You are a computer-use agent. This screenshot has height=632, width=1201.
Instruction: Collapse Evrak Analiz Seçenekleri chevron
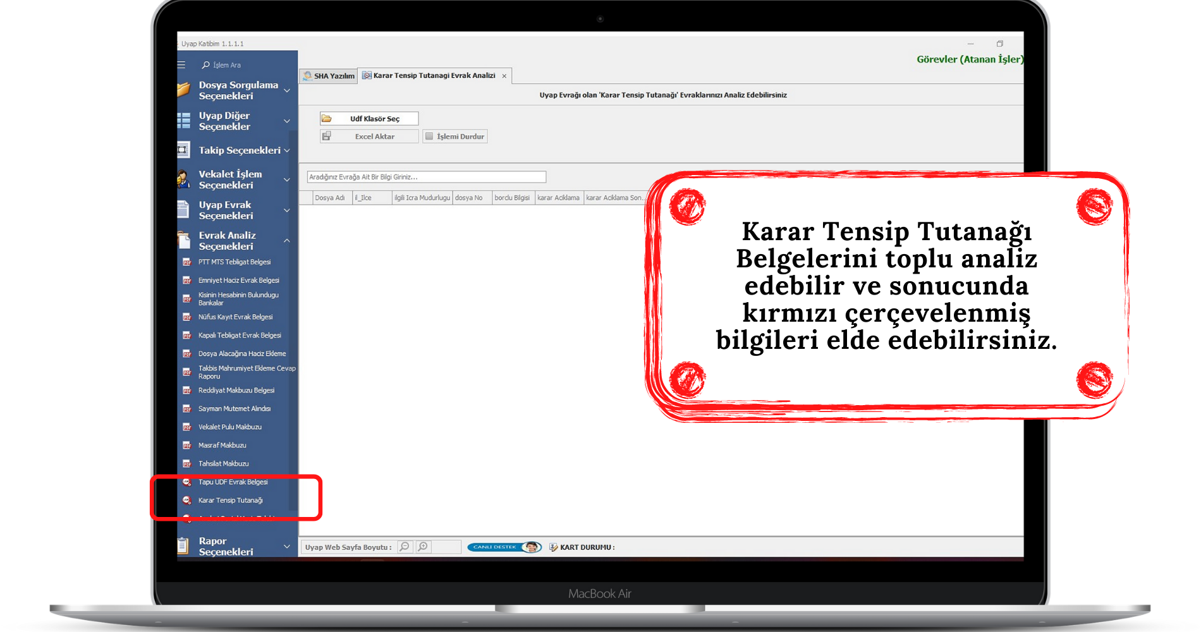287,241
